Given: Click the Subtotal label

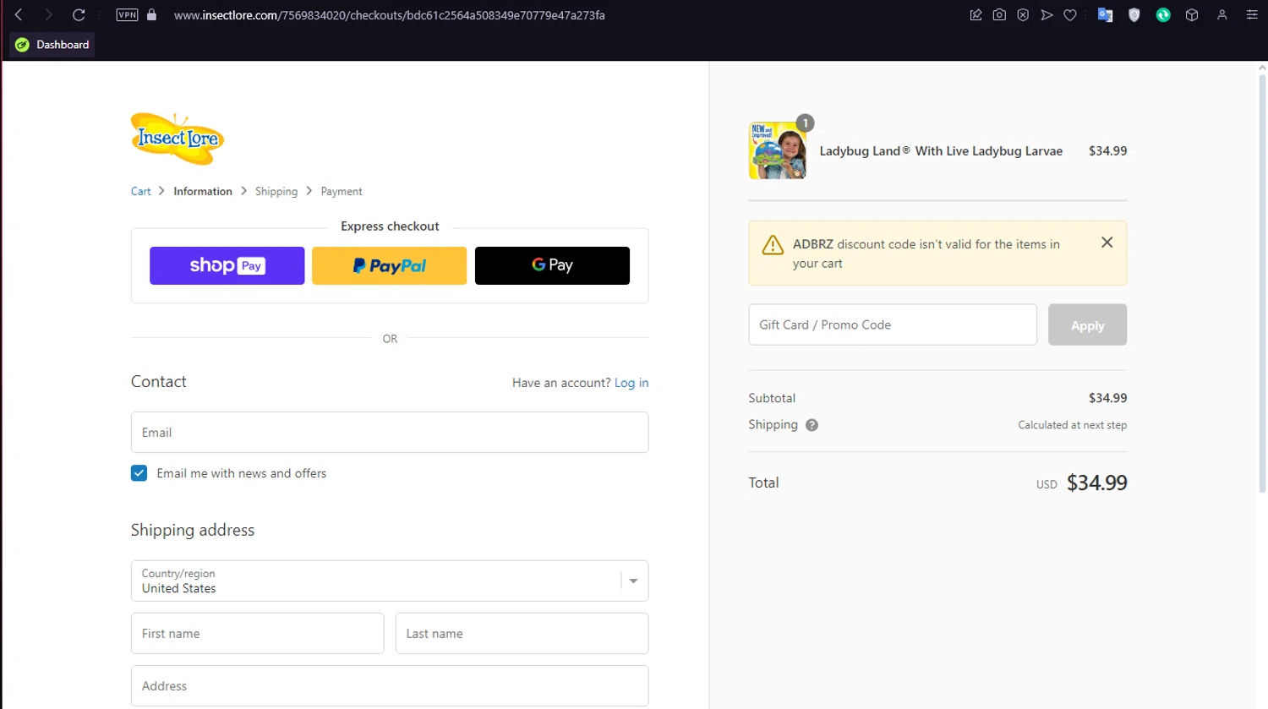Looking at the screenshot, I should [772, 398].
